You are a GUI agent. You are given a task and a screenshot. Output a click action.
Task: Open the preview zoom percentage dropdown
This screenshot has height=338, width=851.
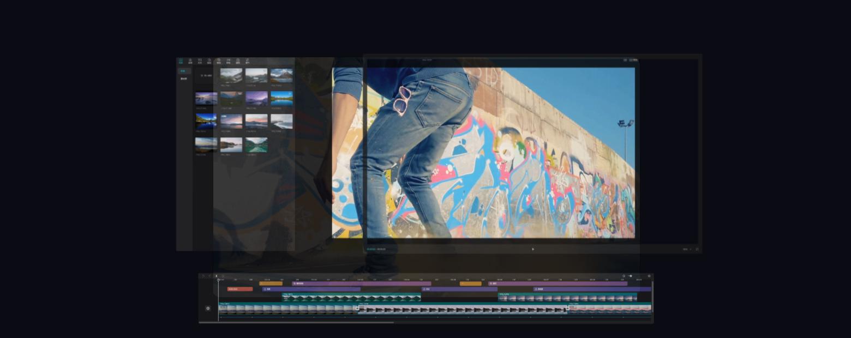[686, 249]
